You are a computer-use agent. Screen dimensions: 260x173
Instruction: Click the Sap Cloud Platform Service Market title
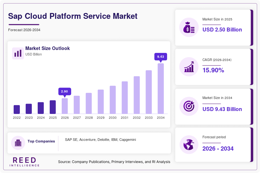[72, 16]
